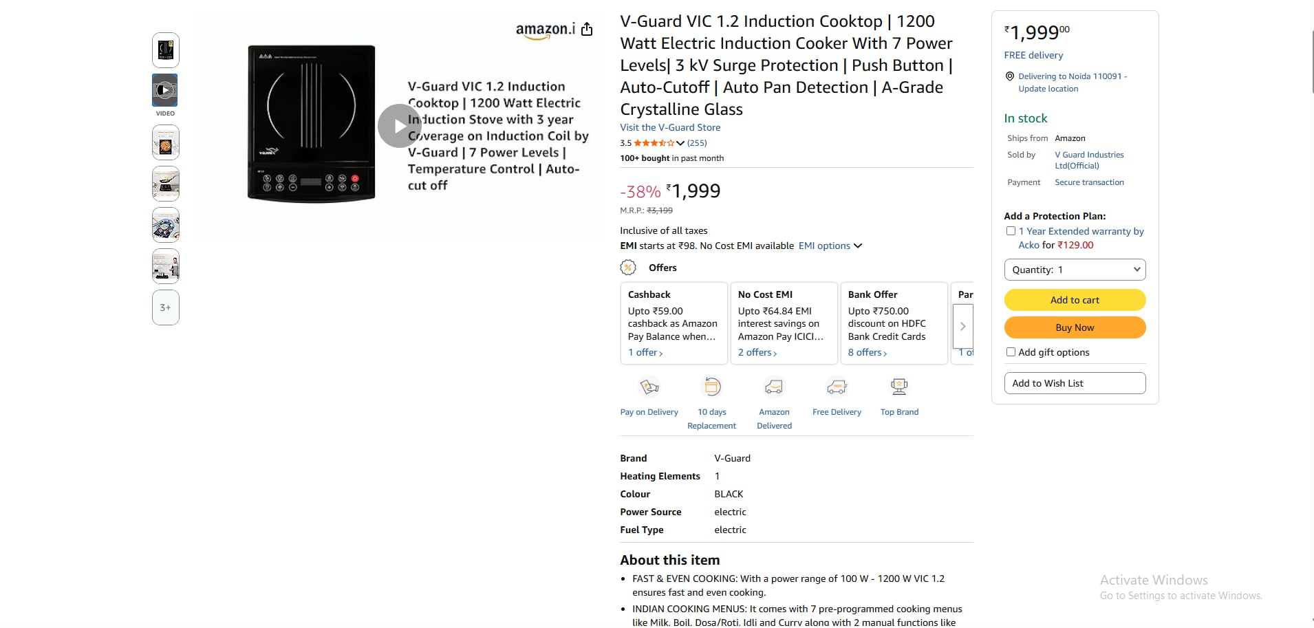Open the Quantity dropdown

click(x=1075, y=270)
